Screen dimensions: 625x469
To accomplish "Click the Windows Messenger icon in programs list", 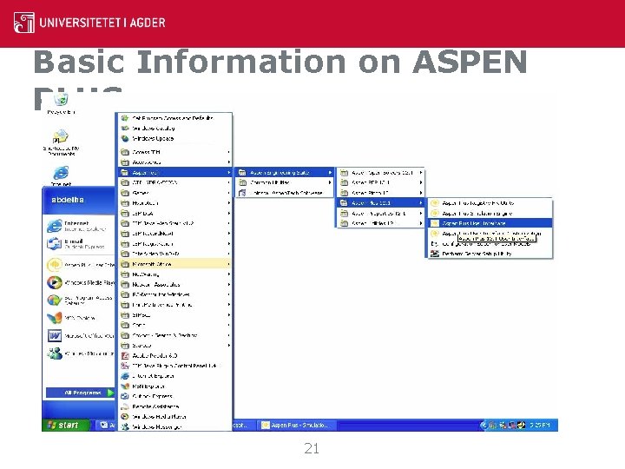I will click(x=125, y=426).
